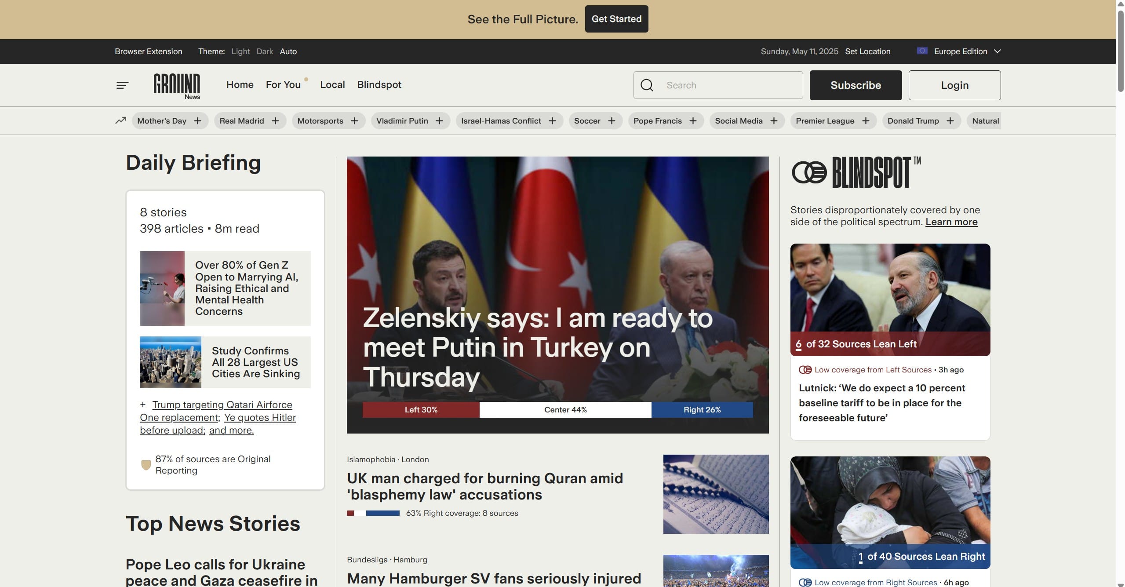The height and width of the screenshot is (587, 1125).
Task: Open the Home tab
Action: coord(240,84)
